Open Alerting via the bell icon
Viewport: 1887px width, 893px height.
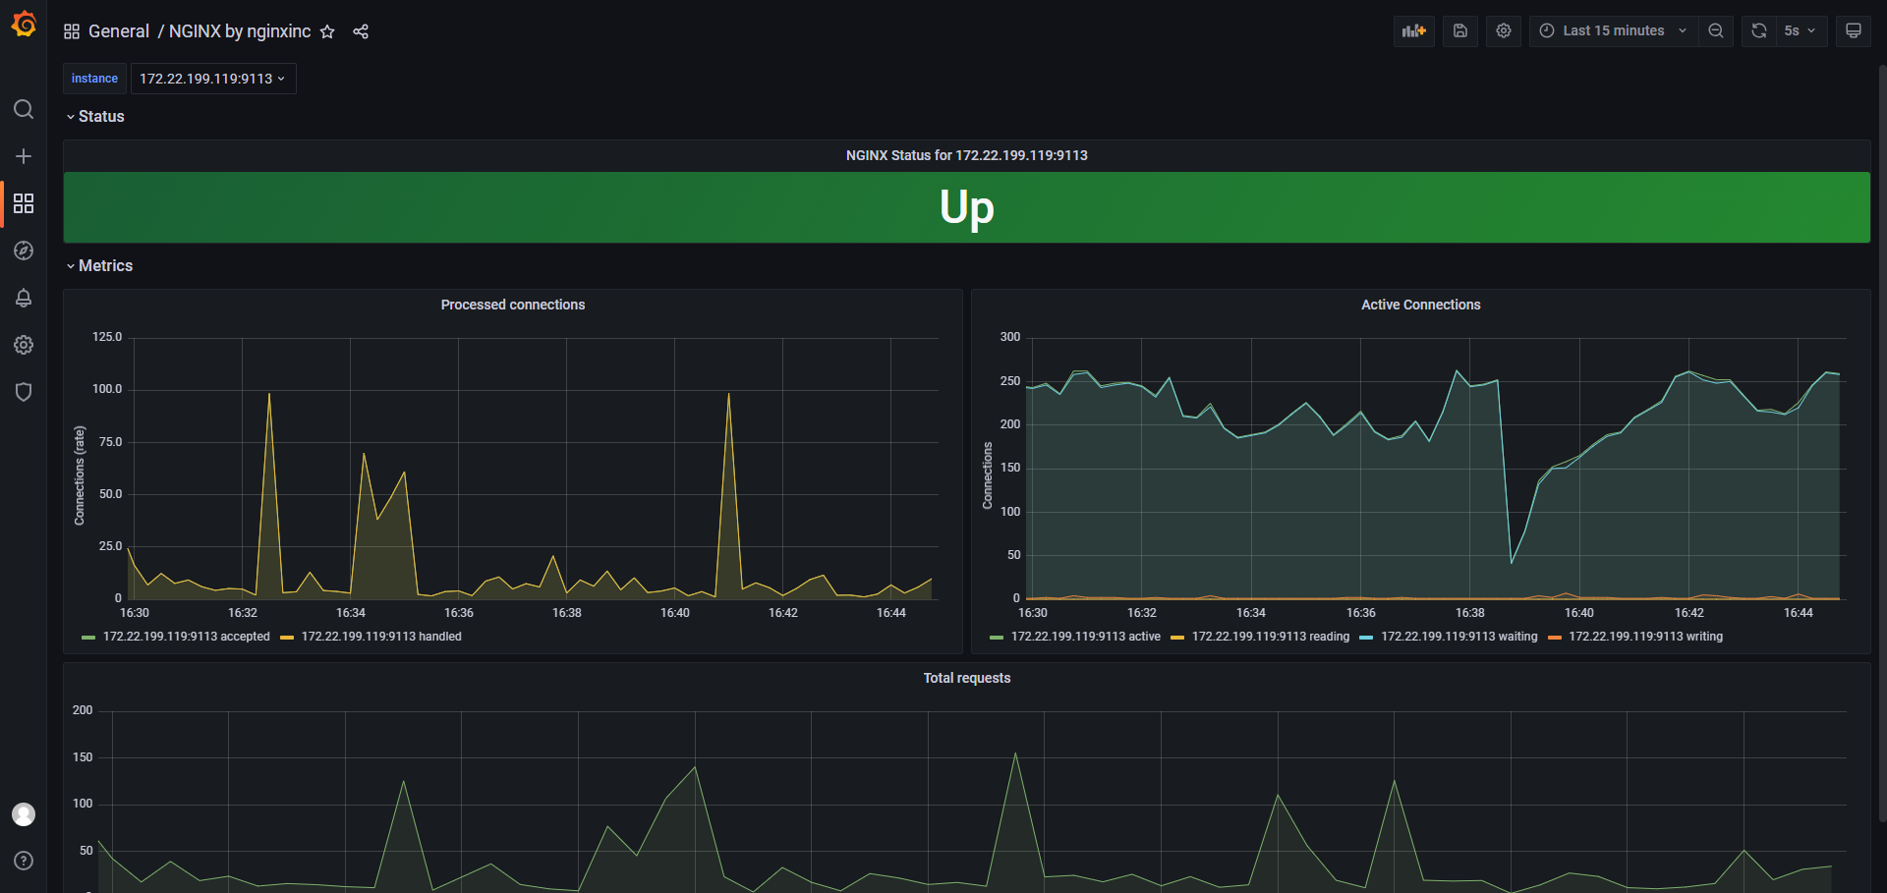pos(24,298)
